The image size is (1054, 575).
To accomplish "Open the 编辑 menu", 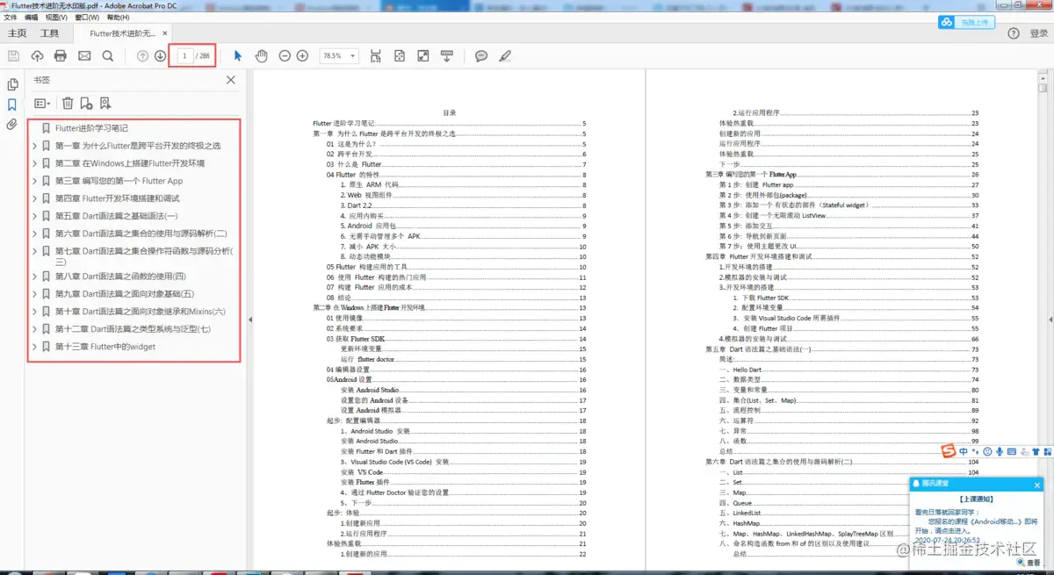I will pyautogui.click(x=32, y=17).
